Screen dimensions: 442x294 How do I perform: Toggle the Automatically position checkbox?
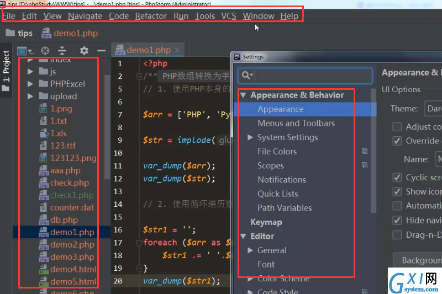click(x=397, y=206)
